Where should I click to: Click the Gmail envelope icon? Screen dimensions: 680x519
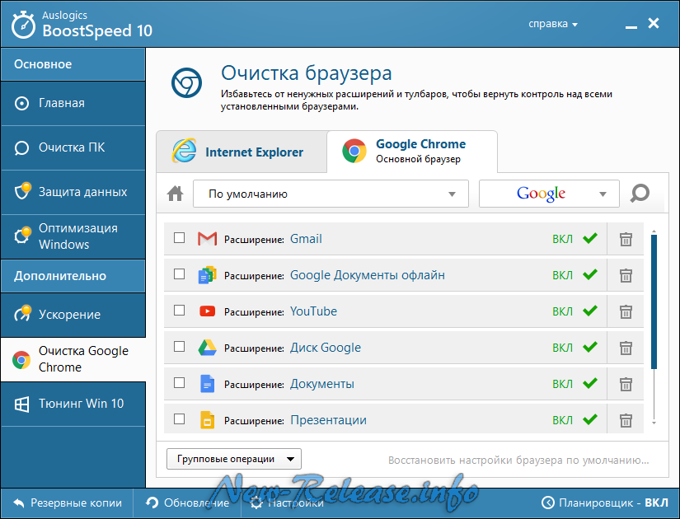[207, 239]
